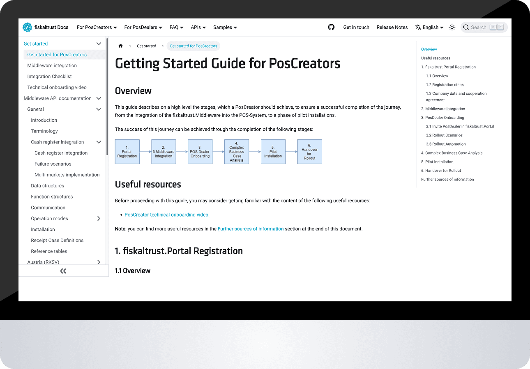Expand the Operation modes section
Screen dimensions: 530x369
pos(99,219)
